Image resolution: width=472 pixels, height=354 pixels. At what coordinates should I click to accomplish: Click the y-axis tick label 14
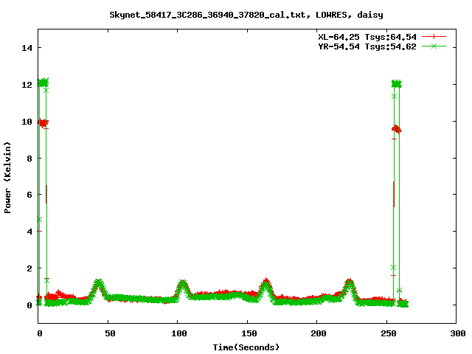click(27, 48)
